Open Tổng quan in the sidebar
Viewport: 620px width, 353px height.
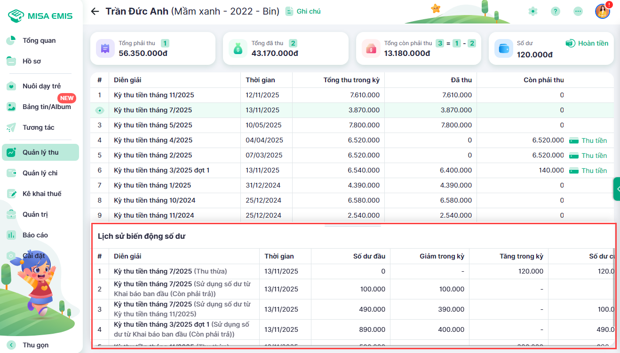pyautogui.click(x=39, y=40)
